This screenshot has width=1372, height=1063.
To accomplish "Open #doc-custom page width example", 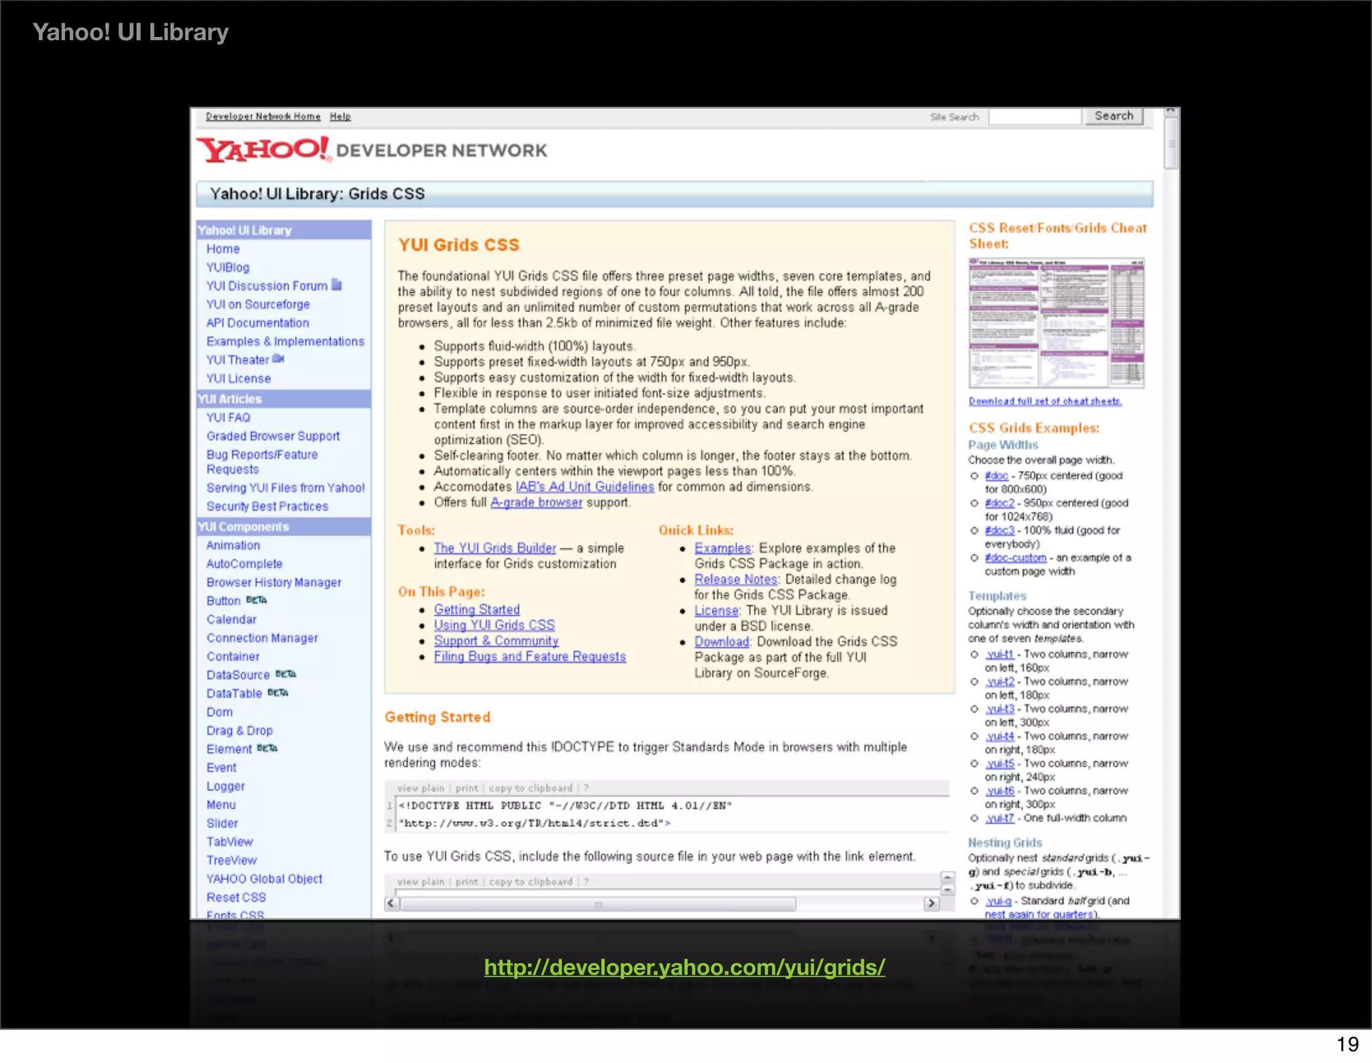I will click(1016, 558).
